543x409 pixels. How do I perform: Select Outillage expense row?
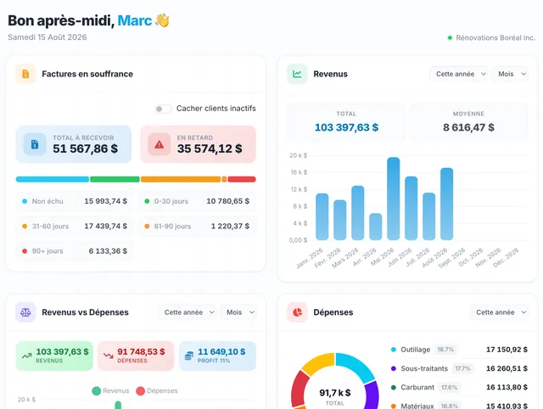[x=459, y=350]
